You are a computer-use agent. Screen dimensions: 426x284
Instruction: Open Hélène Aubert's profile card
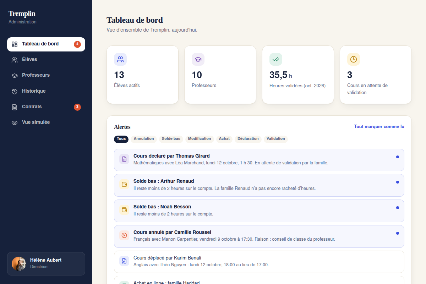coord(46,264)
